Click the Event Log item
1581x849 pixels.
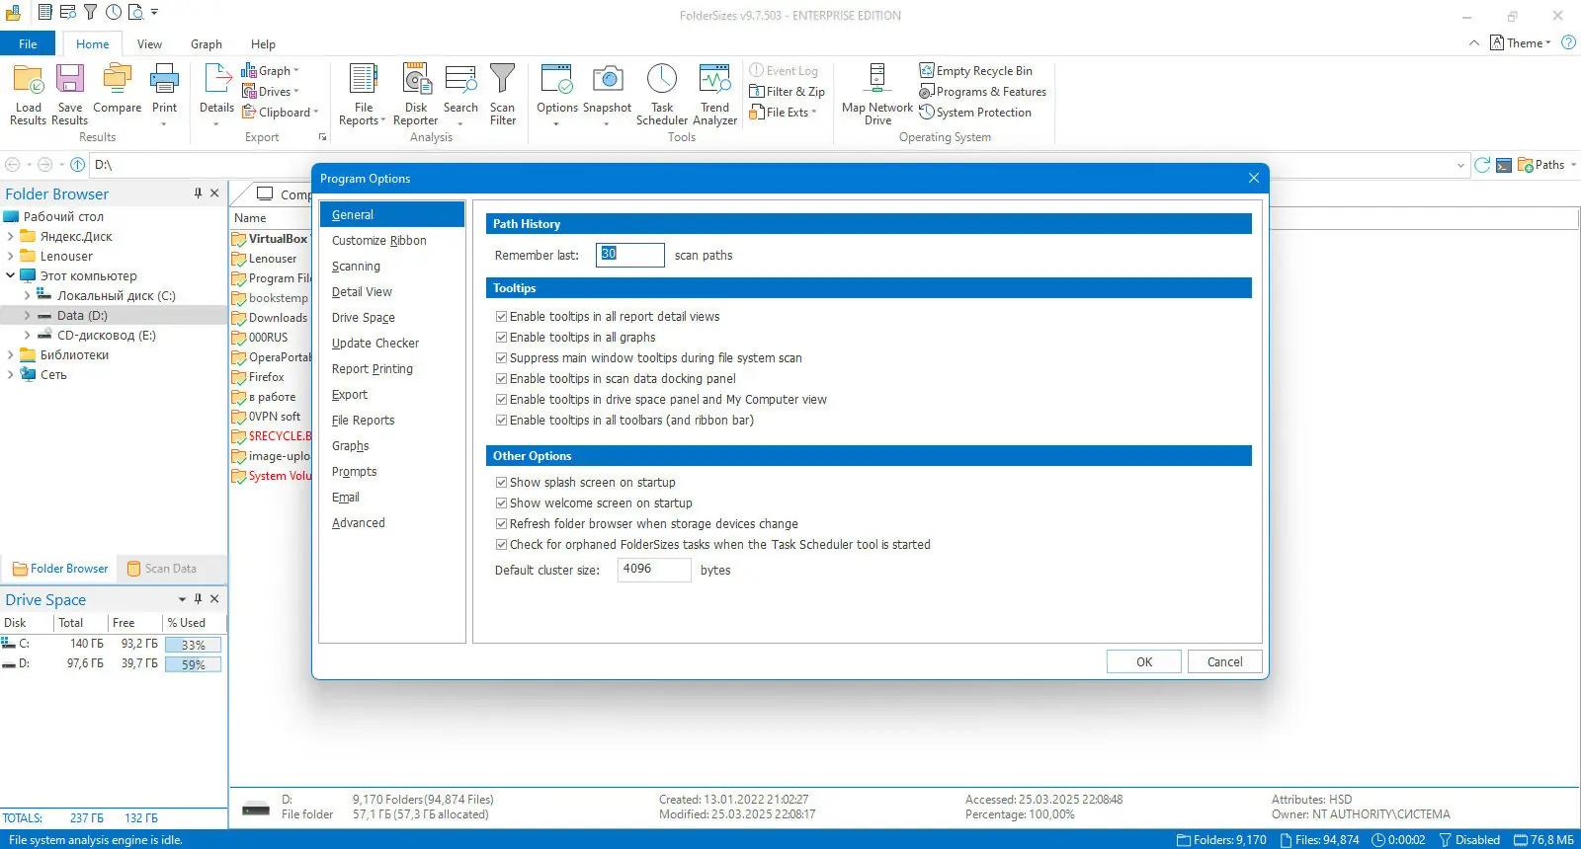[x=784, y=71]
